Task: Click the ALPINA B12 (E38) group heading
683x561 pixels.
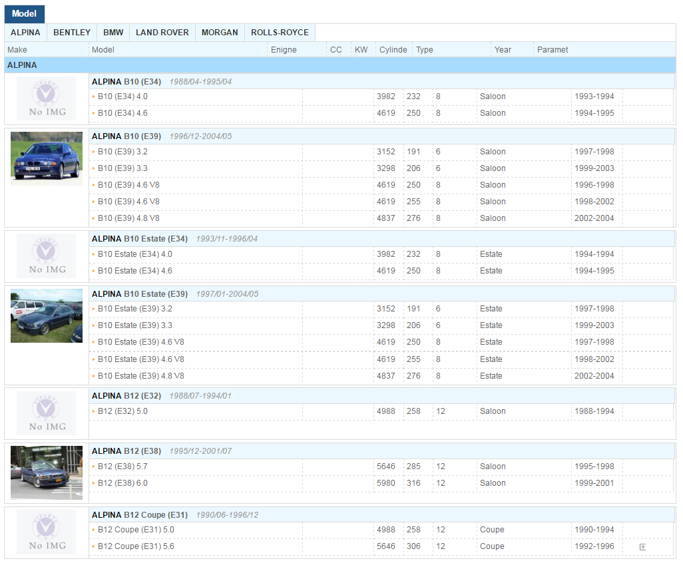Action: pos(126,451)
